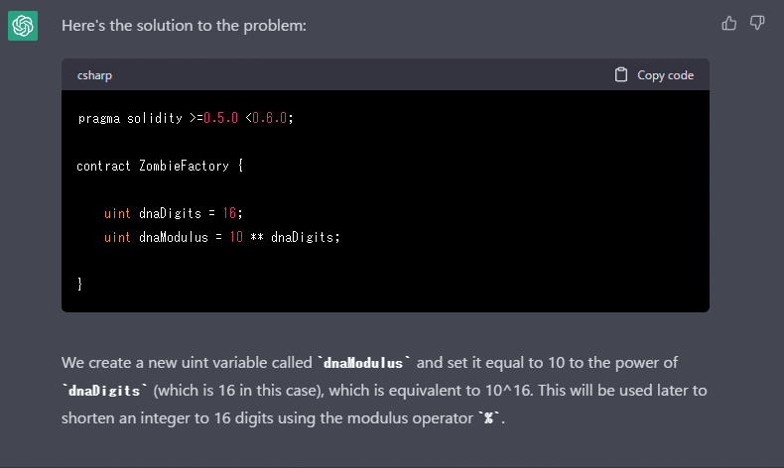Click the 'uint' keyword before dnaModulus

117,237
